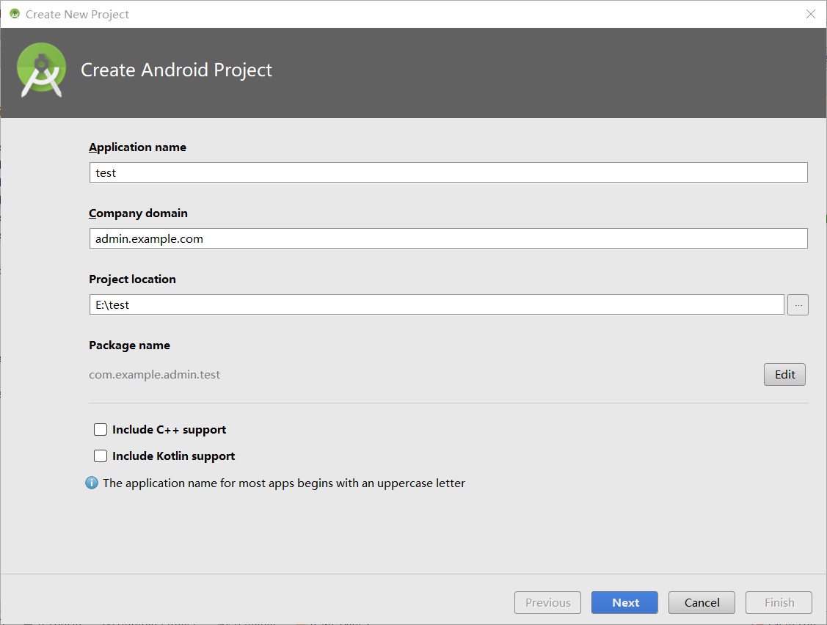Enable Include C++ support checkbox

pos(101,430)
